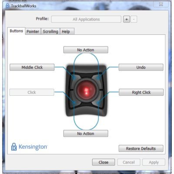Screen dimensions: 174x174
Task: Click the remove profile minus button
Action: pyautogui.click(x=134, y=19)
